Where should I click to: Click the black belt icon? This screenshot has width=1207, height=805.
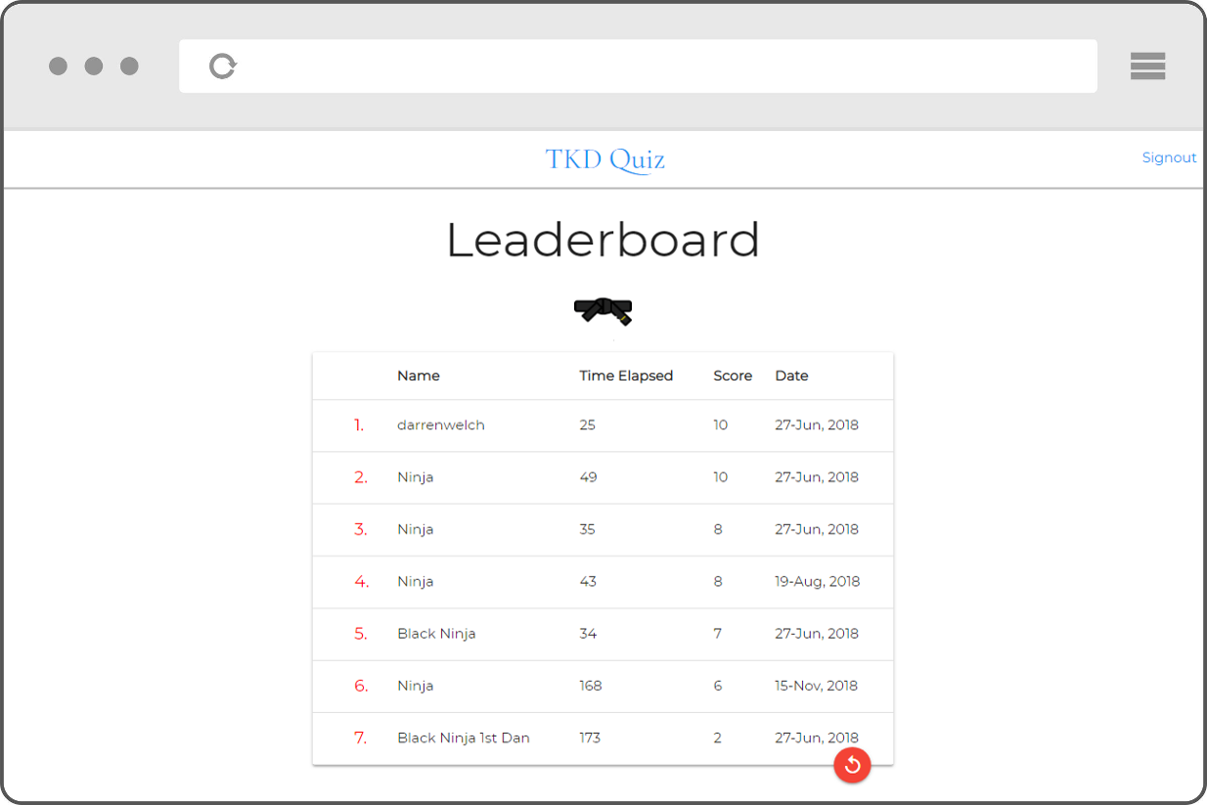603,311
